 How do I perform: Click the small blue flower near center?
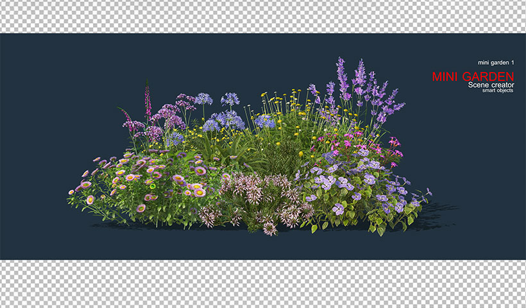(264, 121)
